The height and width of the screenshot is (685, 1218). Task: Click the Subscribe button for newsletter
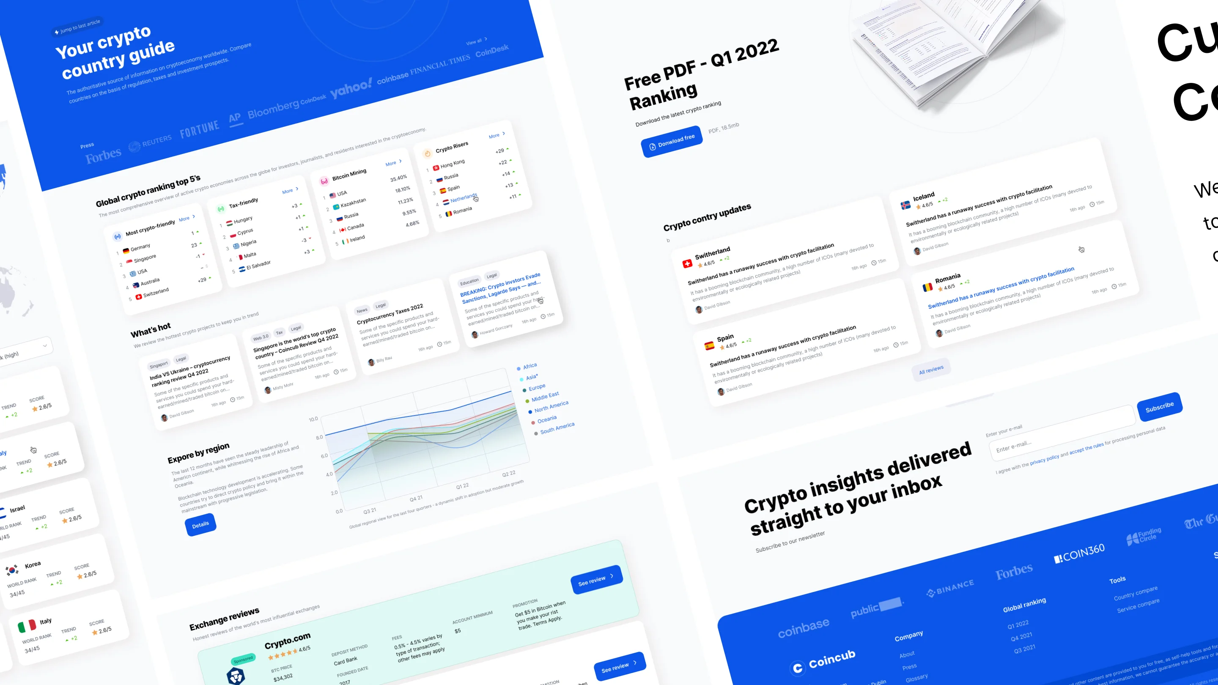click(x=1160, y=406)
